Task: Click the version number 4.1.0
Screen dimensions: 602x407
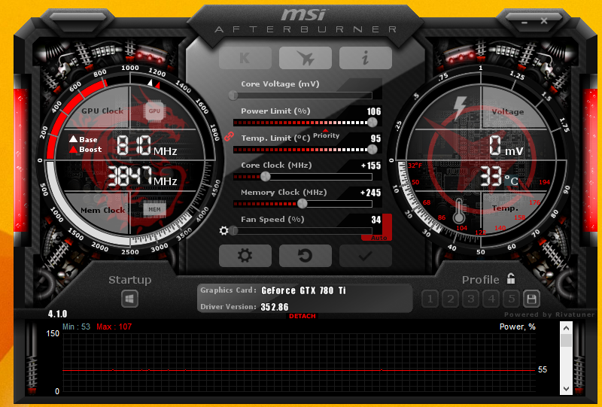Action: click(58, 314)
